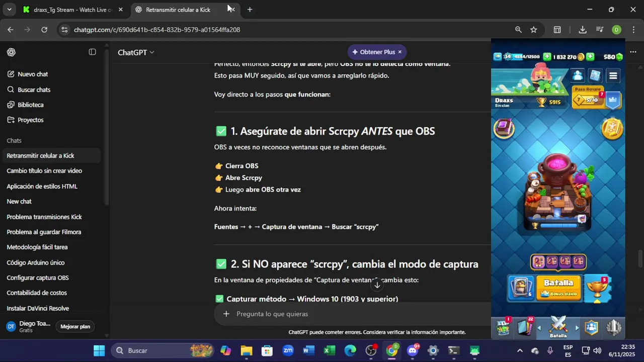The width and height of the screenshot is (644, 362).
Task: Open chat 'Código Arduino único'
Action: point(36,263)
